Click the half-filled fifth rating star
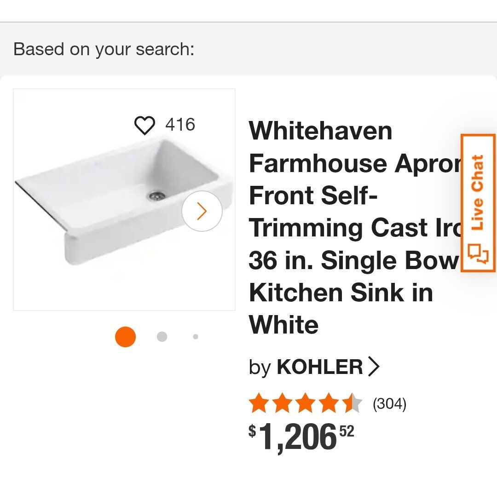 pos(352,404)
